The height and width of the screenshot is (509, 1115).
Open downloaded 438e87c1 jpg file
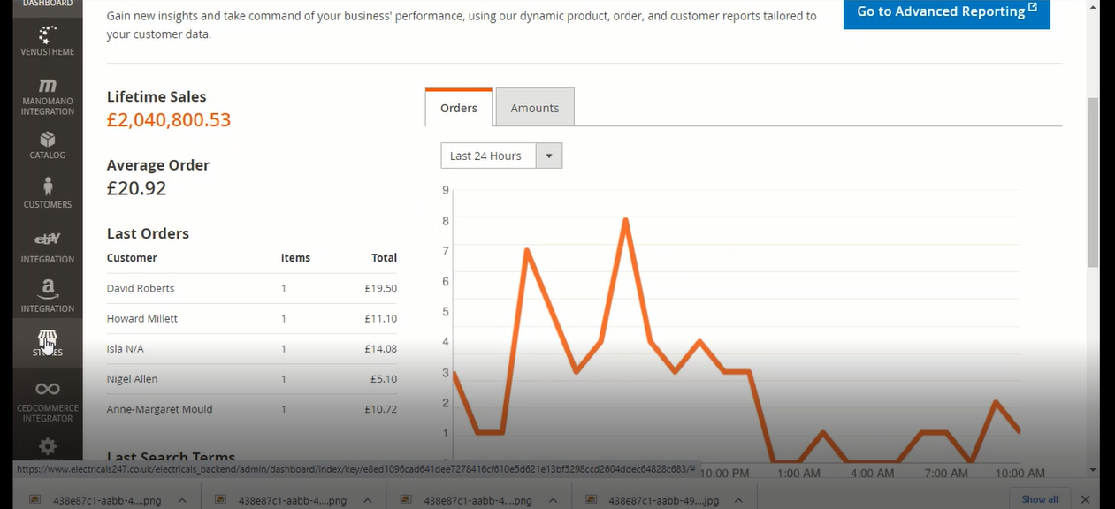click(663, 500)
